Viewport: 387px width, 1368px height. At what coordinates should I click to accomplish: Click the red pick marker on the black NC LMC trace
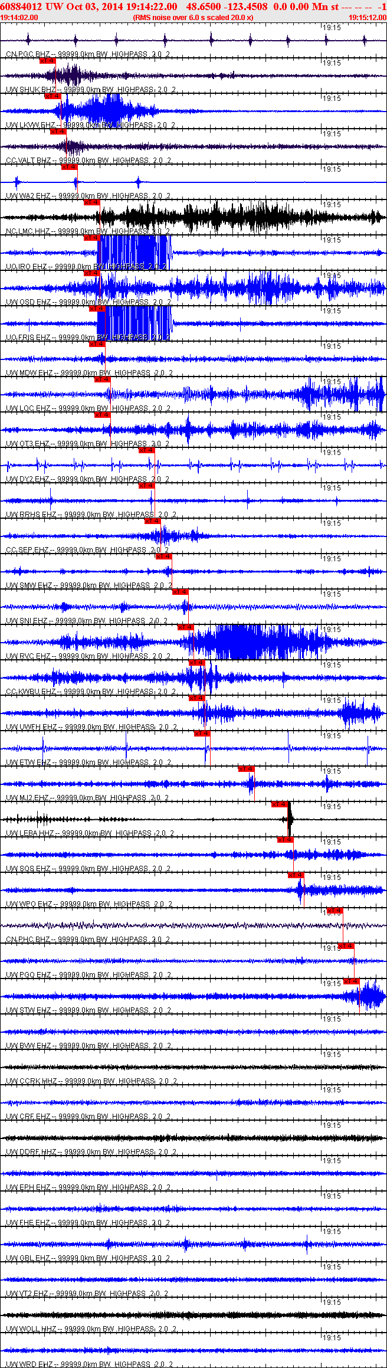[91, 202]
